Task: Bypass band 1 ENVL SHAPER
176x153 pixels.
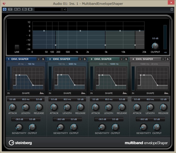Action: click(x=39, y=59)
